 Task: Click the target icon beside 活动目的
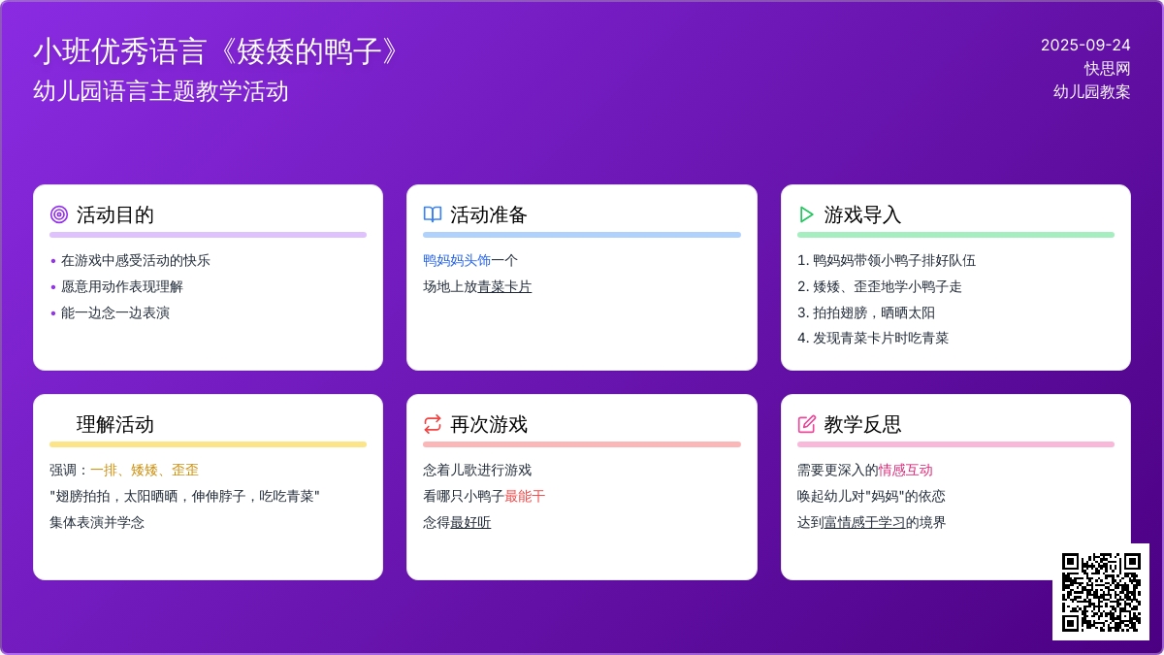[59, 214]
